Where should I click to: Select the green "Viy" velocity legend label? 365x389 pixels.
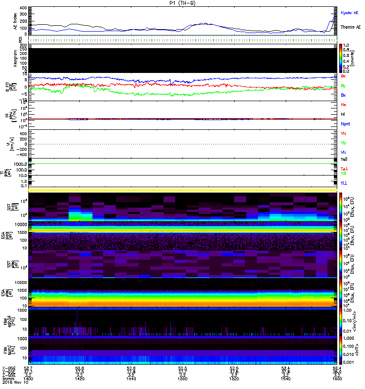coord(344,143)
